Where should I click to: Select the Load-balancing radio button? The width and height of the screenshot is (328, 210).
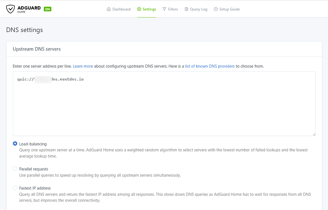[x=15, y=144]
